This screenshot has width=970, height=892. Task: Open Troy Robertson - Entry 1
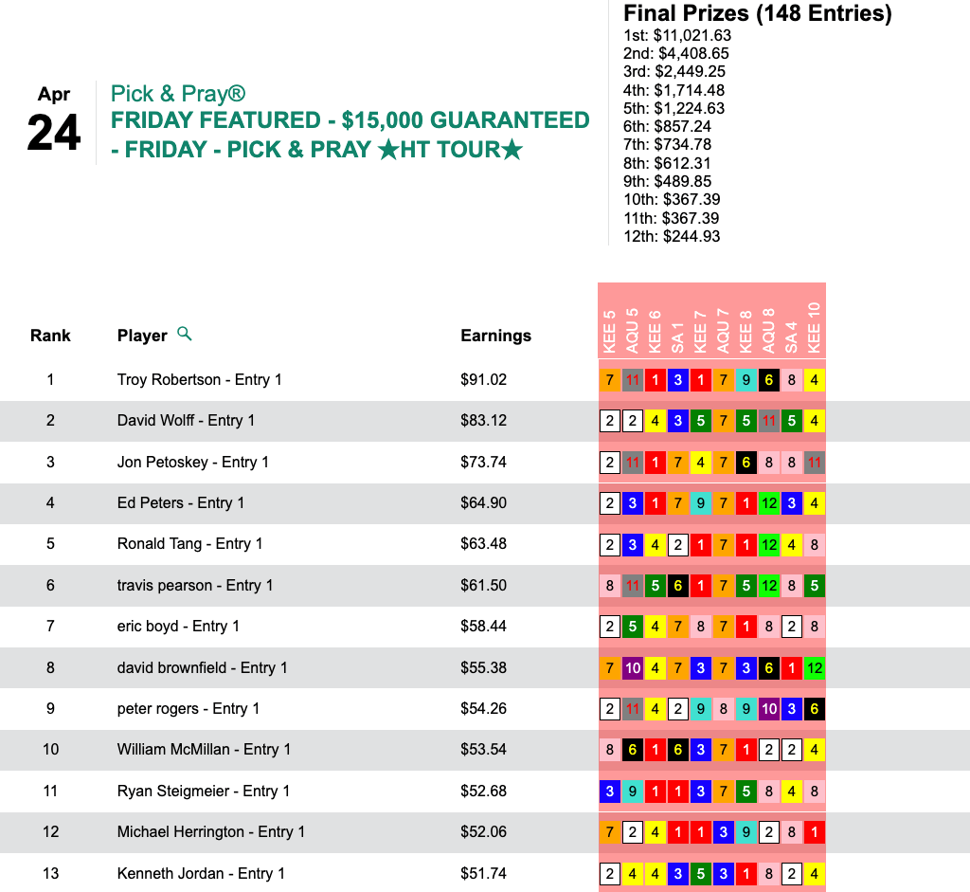[199, 380]
